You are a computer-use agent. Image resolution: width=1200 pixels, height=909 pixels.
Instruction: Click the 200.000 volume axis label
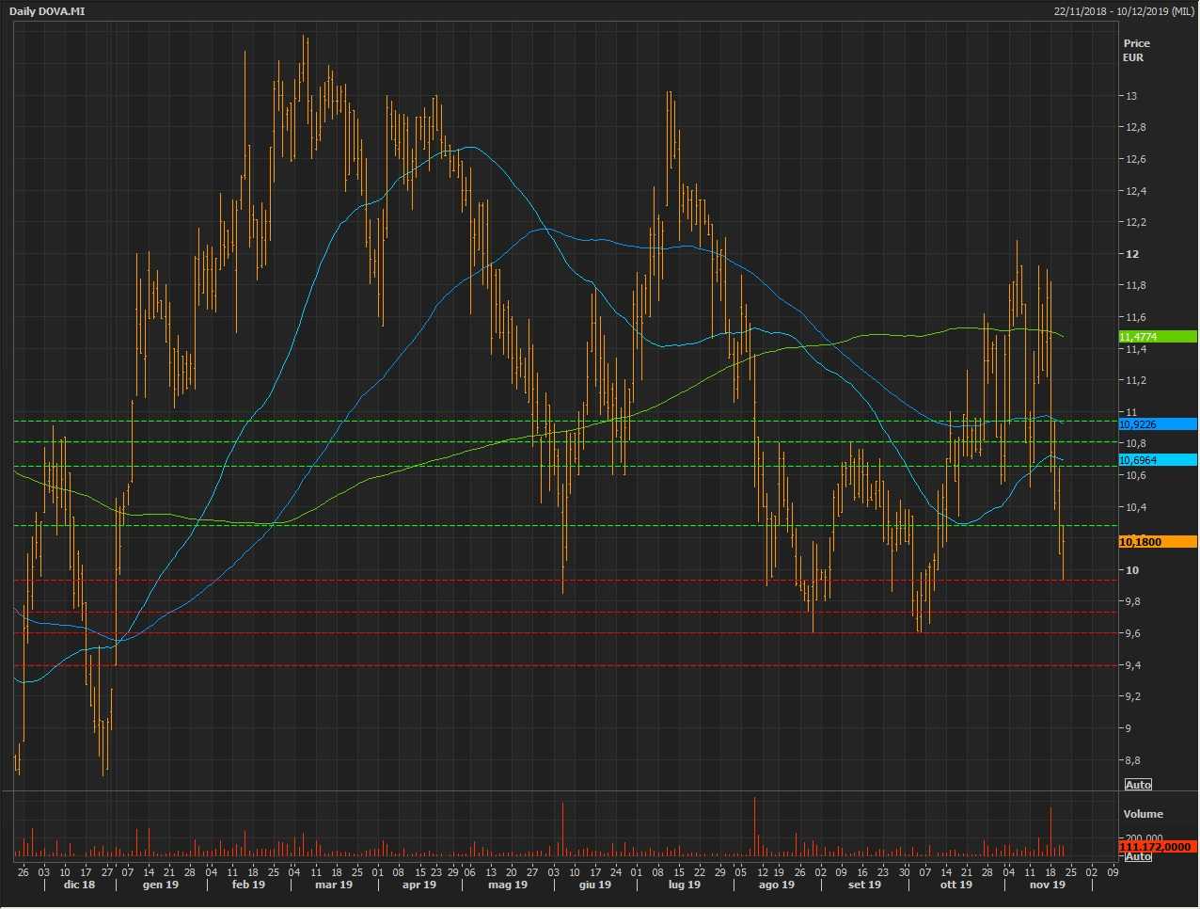pyautogui.click(x=1143, y=837)
